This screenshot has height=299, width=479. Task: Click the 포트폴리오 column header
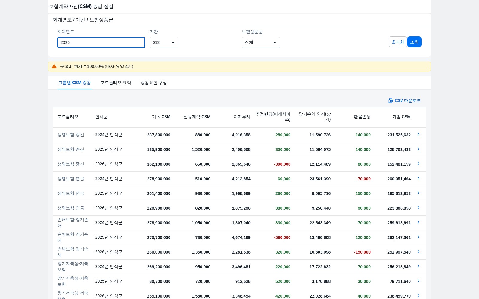[x=68, y=117]
